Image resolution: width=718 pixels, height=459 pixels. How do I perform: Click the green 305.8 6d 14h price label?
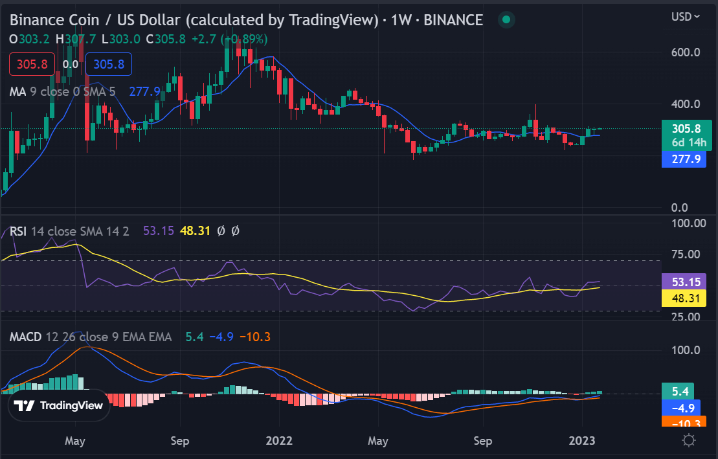686,135
